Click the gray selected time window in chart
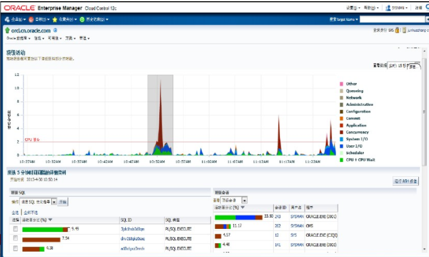This screenshot has height=257, width=429. pyautogui.click(x=161, y=115)
